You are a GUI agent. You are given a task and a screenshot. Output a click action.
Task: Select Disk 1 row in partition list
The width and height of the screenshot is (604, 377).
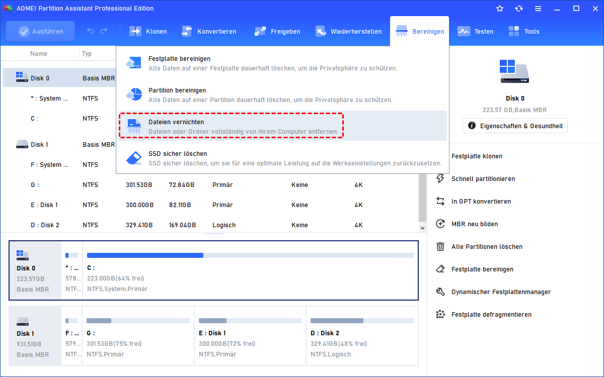pyautogui.click(x=39, y=145)
